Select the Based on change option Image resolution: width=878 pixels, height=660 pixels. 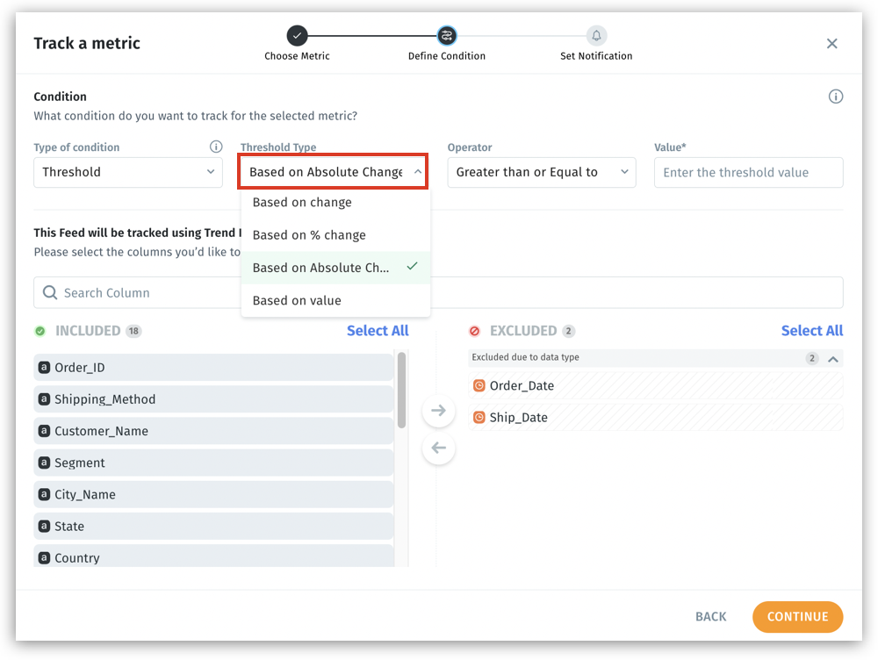302,203
